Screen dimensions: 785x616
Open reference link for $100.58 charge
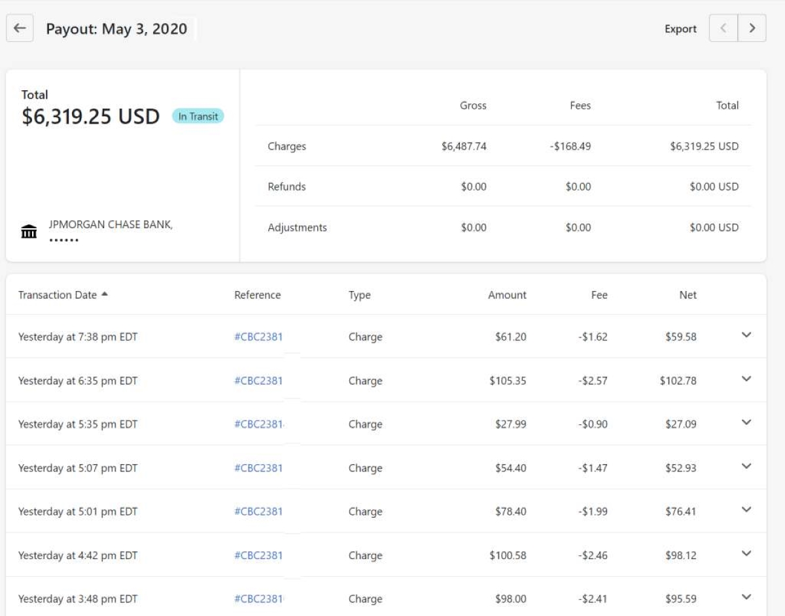pyautogui.click(x=258, y=556)
